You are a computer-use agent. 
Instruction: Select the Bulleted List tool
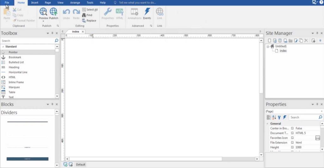(x=28, y=62)
